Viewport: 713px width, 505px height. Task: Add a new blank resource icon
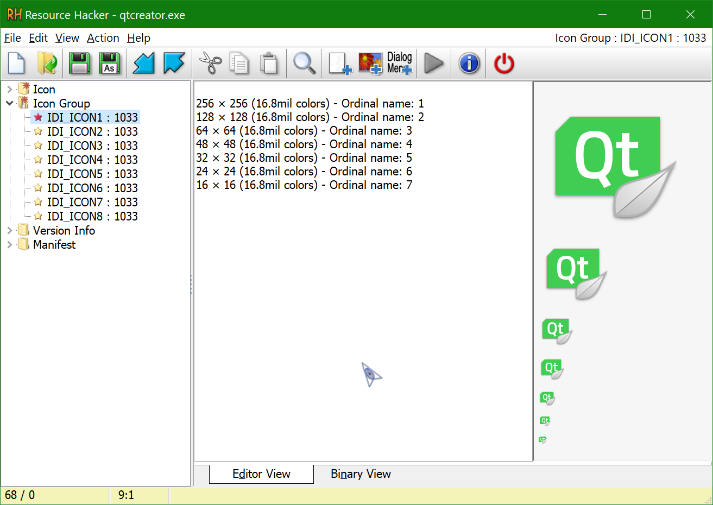pos(340,64)
